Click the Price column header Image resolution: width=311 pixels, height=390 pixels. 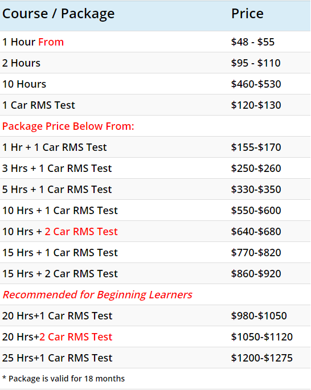247,14
